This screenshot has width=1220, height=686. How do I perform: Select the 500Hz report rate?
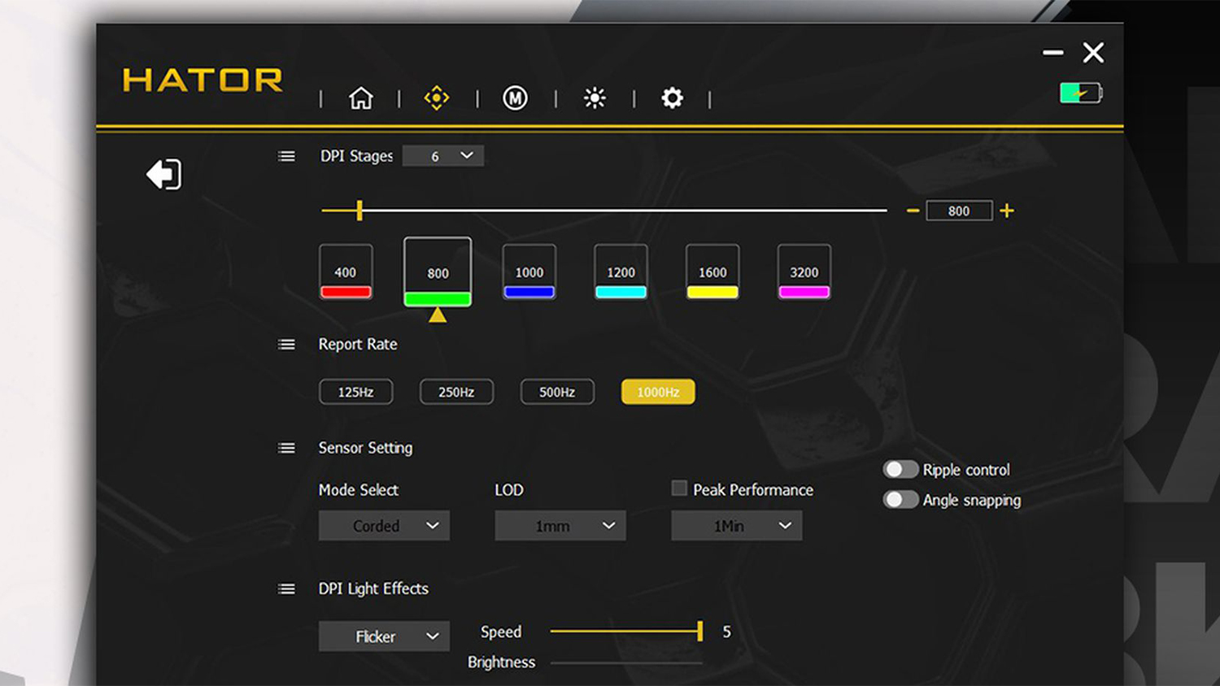(x=557, y=392)
